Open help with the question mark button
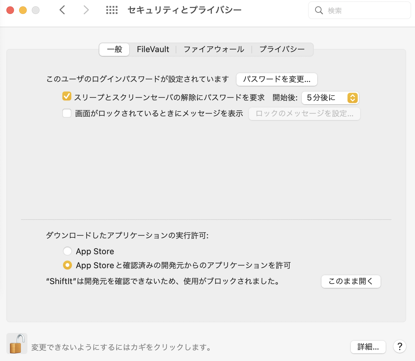The height and width of the screenshot is (361, 415). [400, 346]
